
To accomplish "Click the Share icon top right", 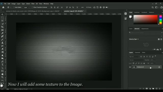I will [161, 7].
